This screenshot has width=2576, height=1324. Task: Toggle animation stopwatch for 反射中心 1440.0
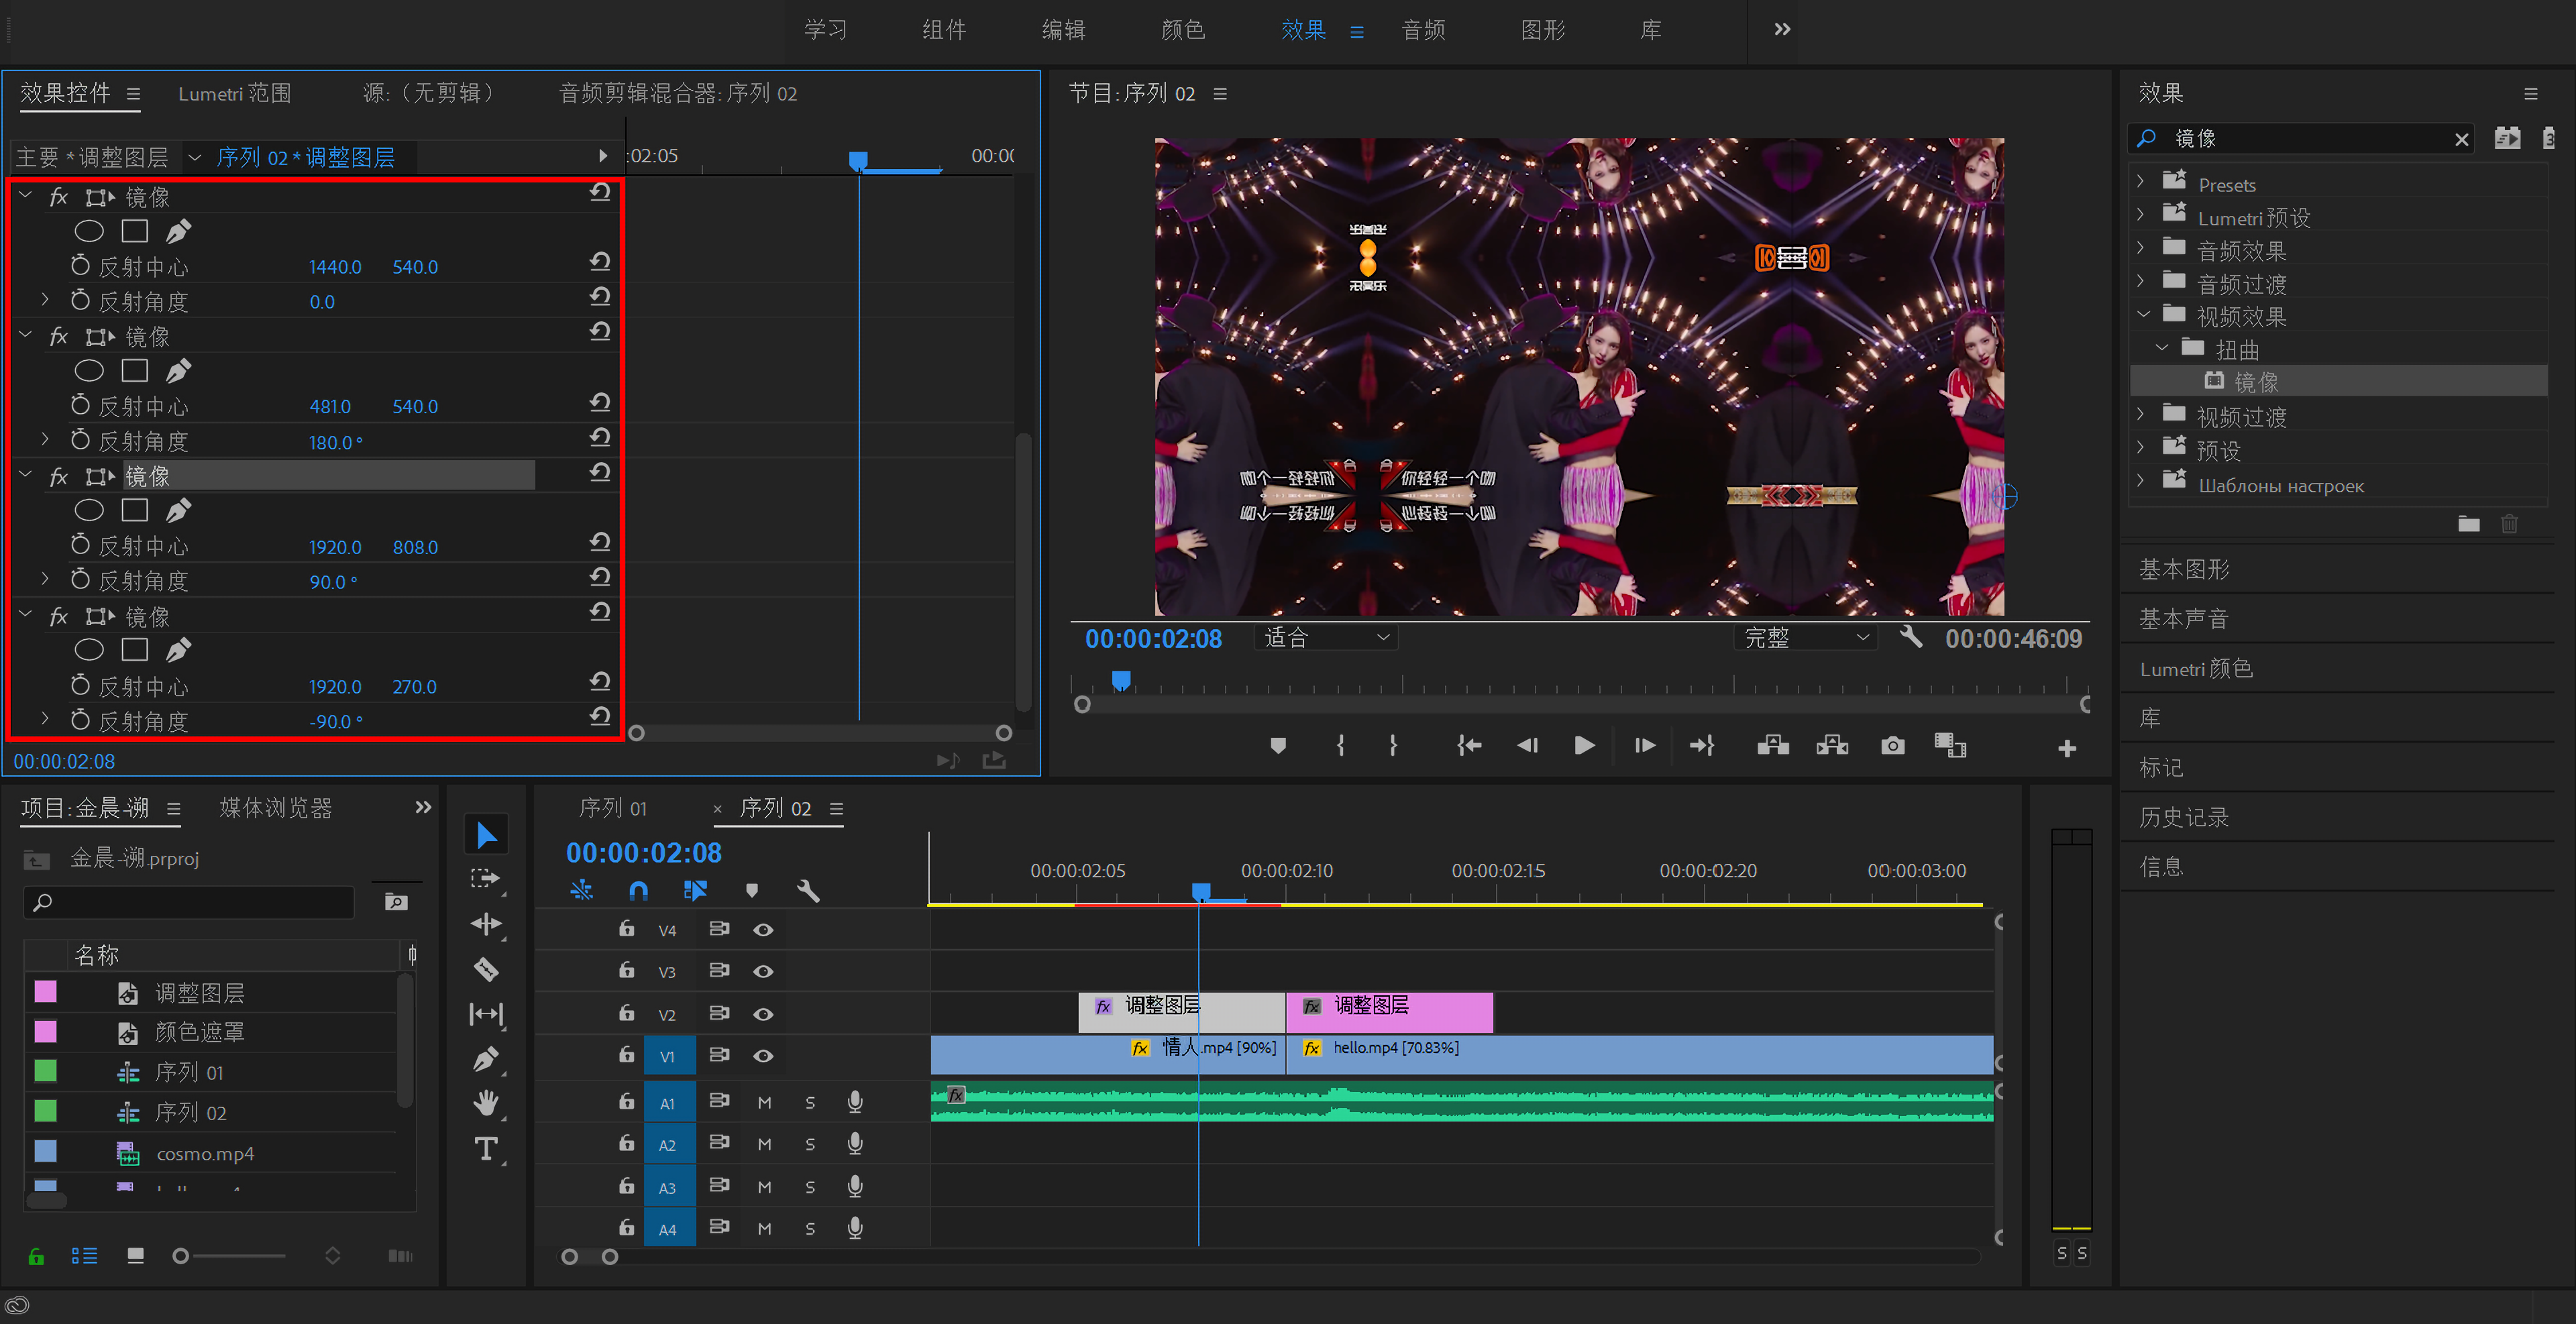pos(80,266)
